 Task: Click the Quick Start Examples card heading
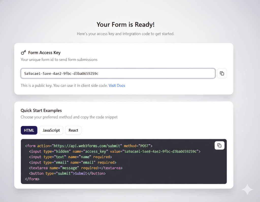pos(41,110)
